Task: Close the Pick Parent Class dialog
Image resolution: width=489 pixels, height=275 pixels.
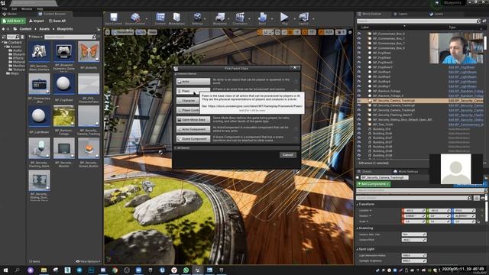Action: coord(295,68)
